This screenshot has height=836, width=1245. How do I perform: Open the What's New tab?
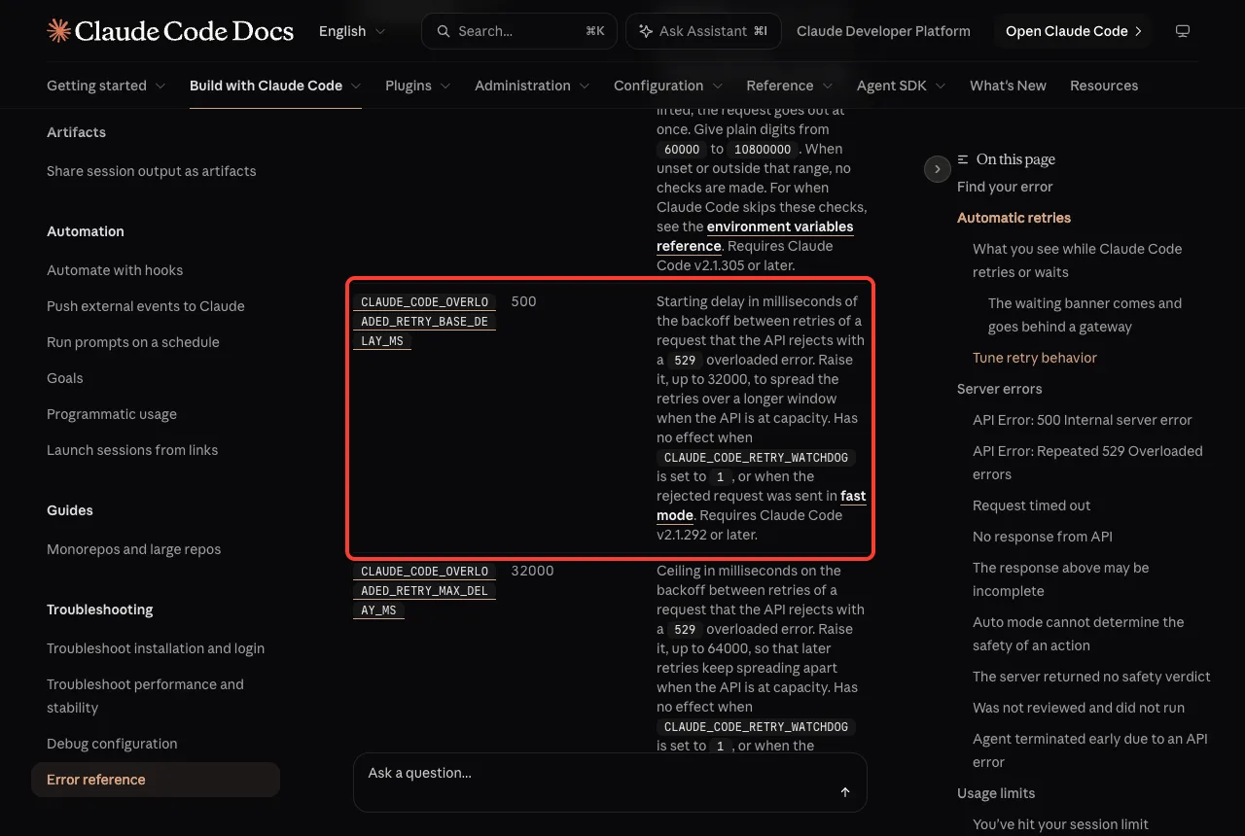pyautogui.click(x=1008, y=86)
